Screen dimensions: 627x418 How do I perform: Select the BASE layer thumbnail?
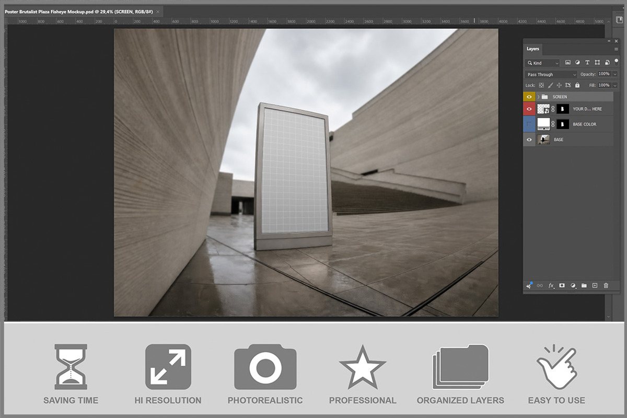pyautogui.click(x=543, y=140)
